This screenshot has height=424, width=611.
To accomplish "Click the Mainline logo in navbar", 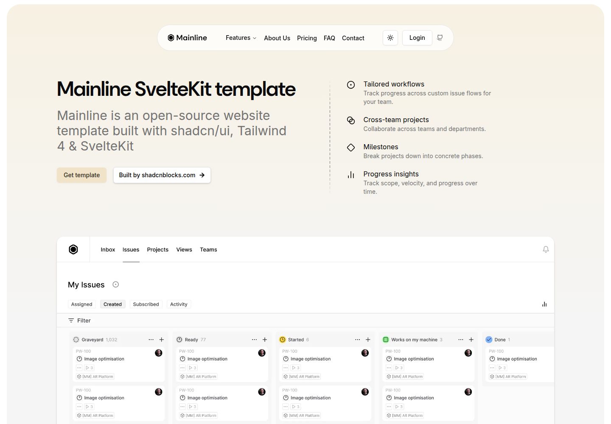I will [x=187, y=38].
